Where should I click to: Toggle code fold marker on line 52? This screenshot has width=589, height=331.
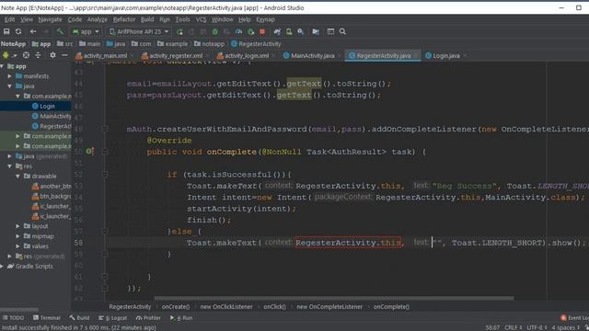tap(105, 175)
